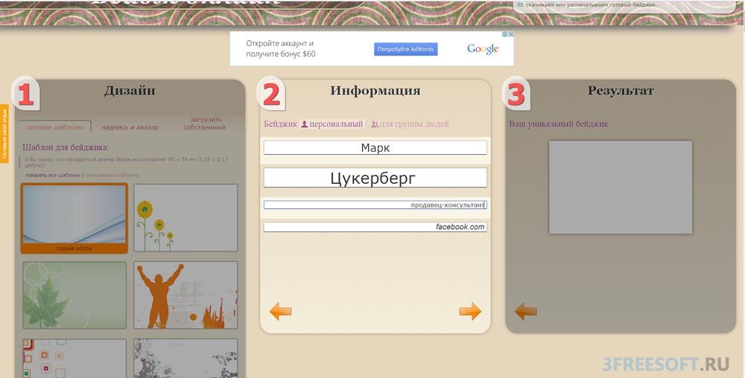Select персональный badge type
Viewport: 745px width, 378px height.
pos(332,124)
